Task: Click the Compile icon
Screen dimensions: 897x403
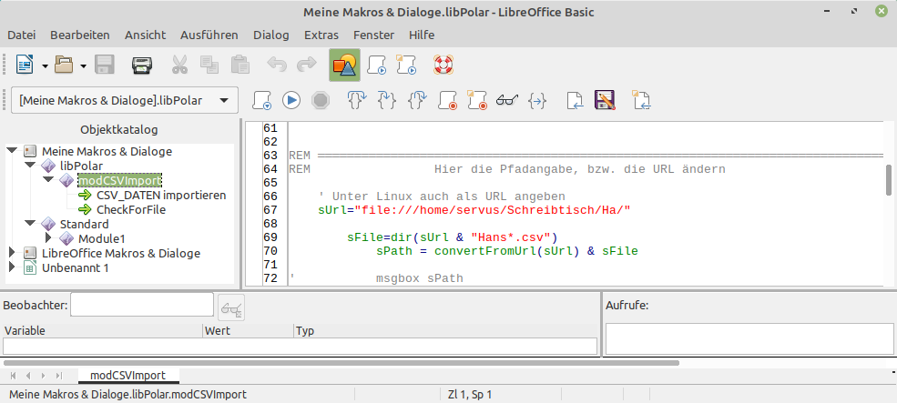Action: pos(261,101)
